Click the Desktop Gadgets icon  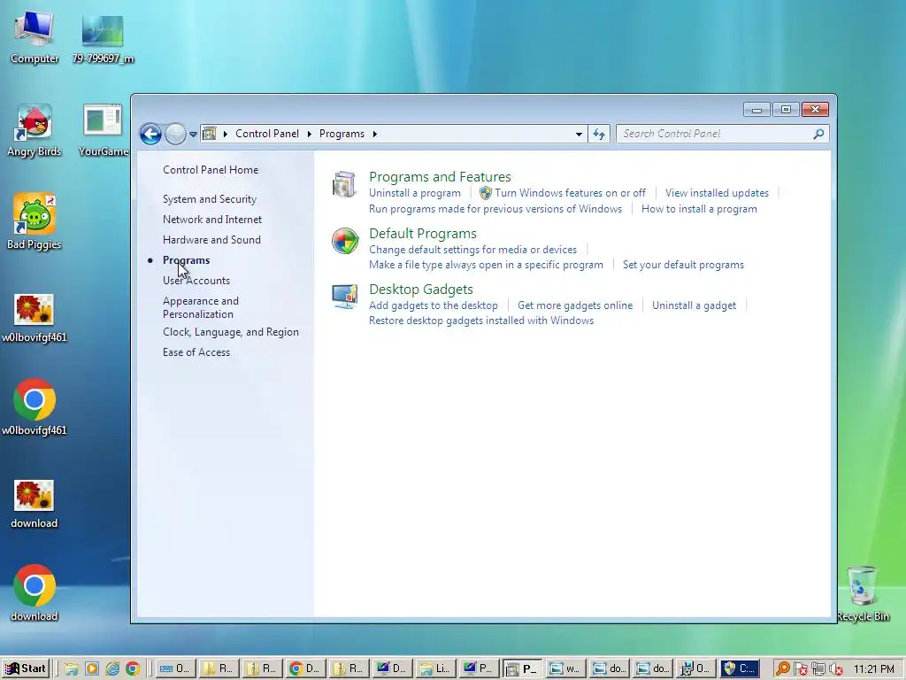tap(344, 296)
